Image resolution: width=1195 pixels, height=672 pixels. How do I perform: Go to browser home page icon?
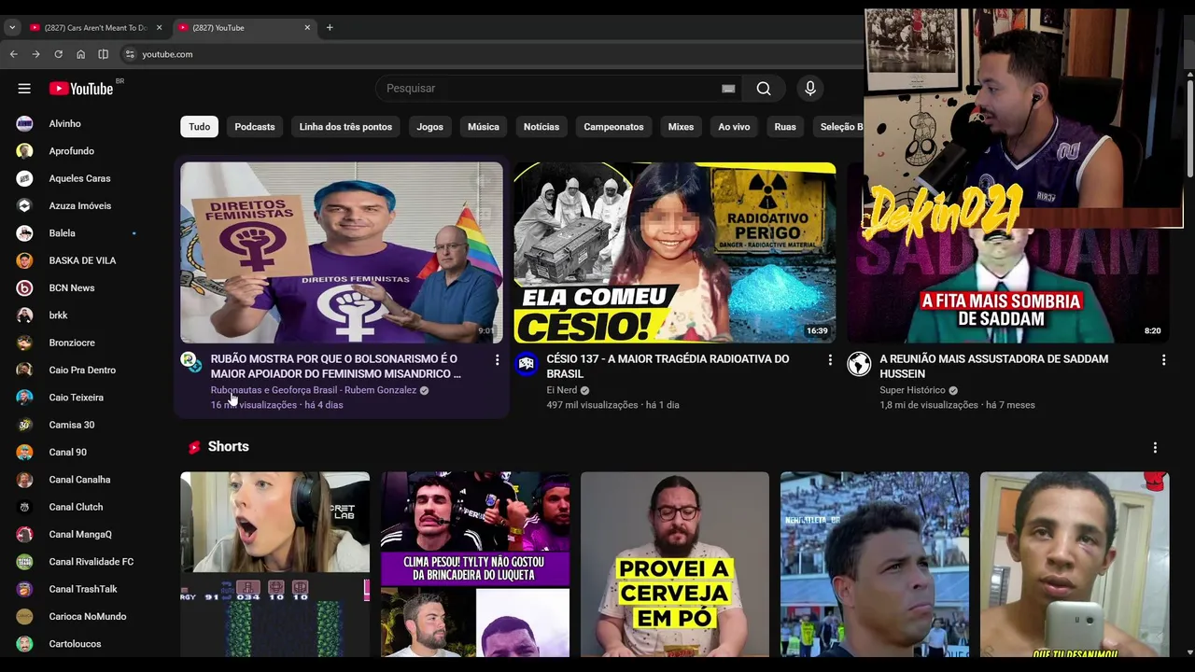click(x=80, y=54)
